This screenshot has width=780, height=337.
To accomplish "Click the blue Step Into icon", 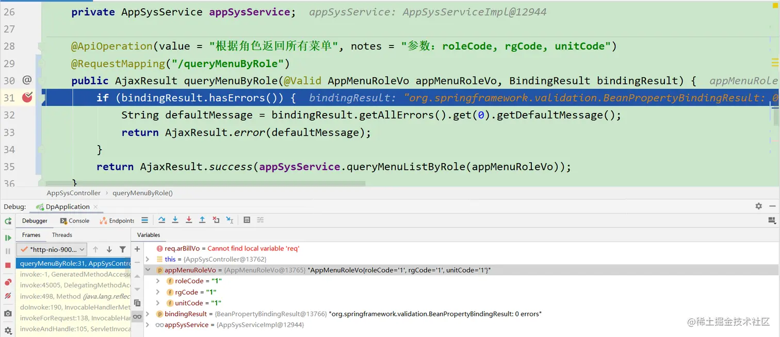I will (175, 220).
